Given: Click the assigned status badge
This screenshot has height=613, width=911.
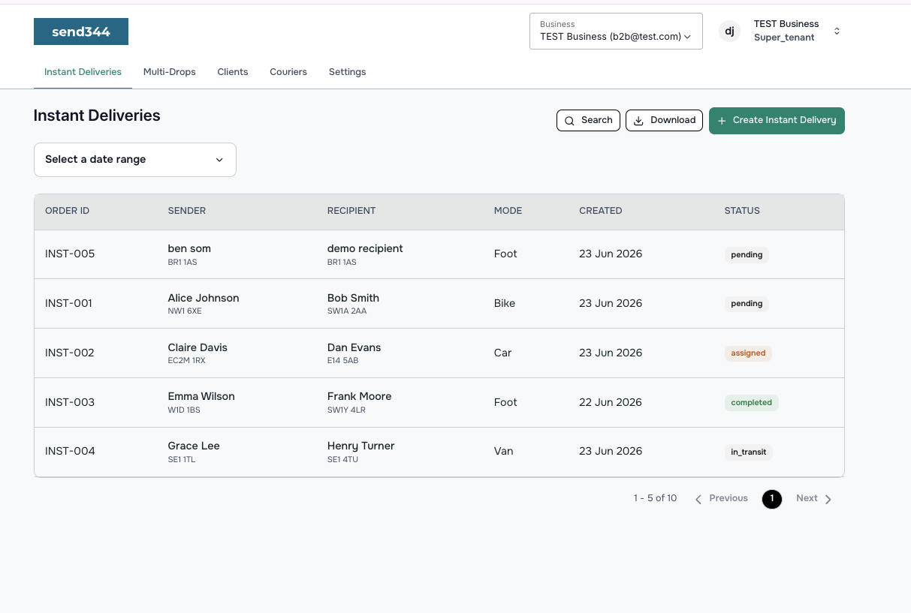Looking at the screenshot, I should click(x=748, y=353).
